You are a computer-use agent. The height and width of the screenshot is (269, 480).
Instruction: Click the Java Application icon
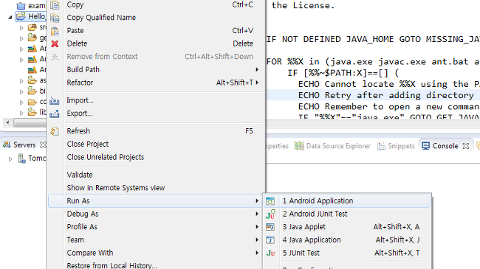pyautogui.click(x=270, y=240)
